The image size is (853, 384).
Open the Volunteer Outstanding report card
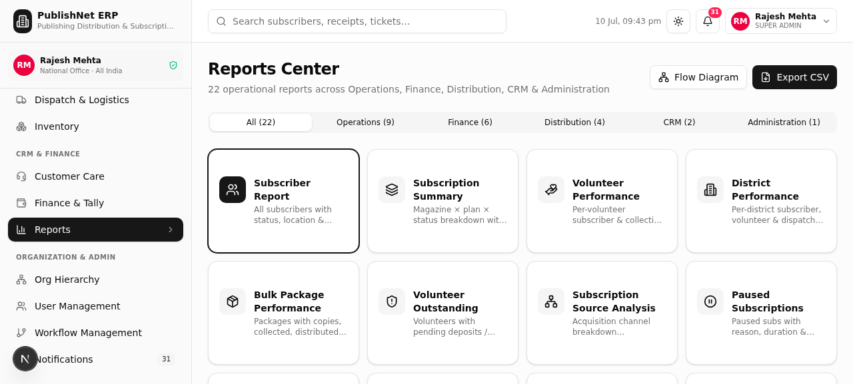click(442, 313)
